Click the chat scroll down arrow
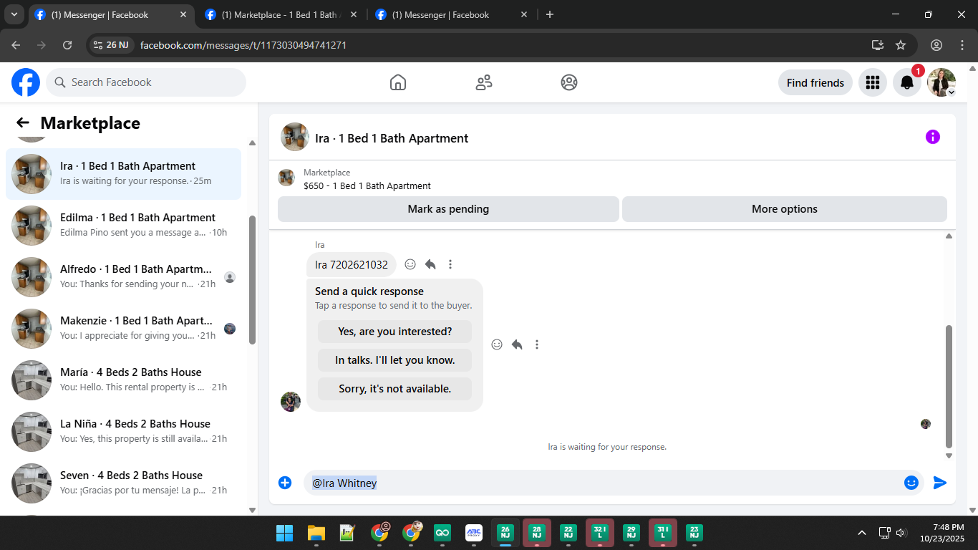The height and width of the screenshot is (550, 978). click(x=949, y=455)
